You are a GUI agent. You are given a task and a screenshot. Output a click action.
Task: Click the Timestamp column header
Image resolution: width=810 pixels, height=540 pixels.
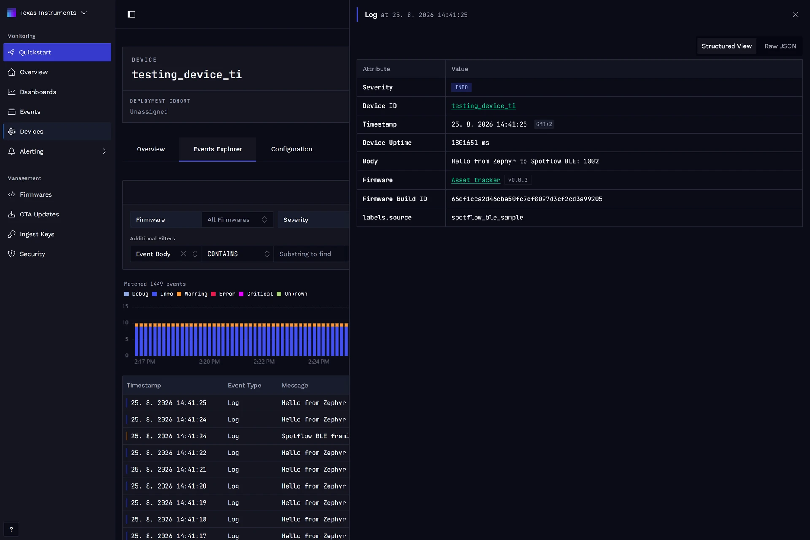click(143, 386)
